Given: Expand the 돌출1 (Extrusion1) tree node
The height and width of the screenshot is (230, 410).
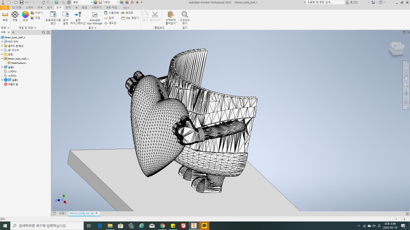Looking at the screenshot, I should click(x=2, y=67).
